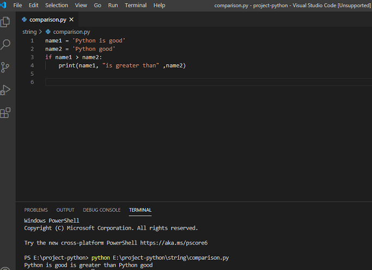Open the Edit menu

[33, 5]
